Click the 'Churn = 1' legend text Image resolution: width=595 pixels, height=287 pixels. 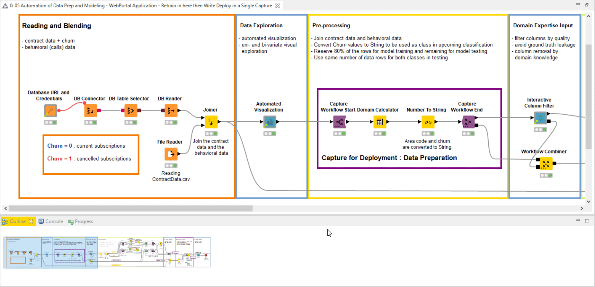pos(59,159)
